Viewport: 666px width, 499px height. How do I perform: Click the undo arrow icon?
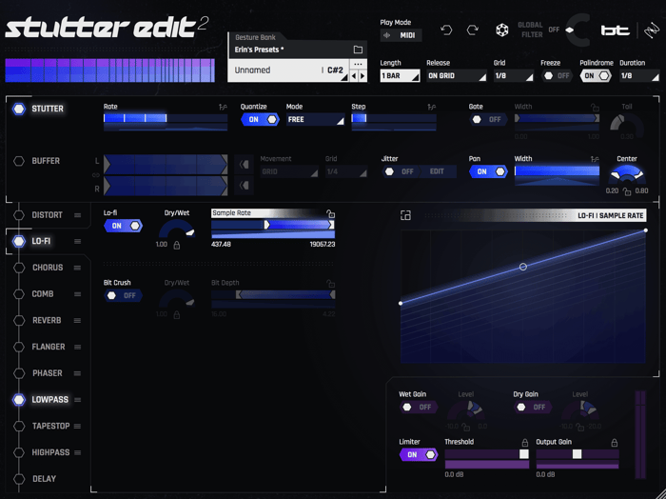click(446, 30)
